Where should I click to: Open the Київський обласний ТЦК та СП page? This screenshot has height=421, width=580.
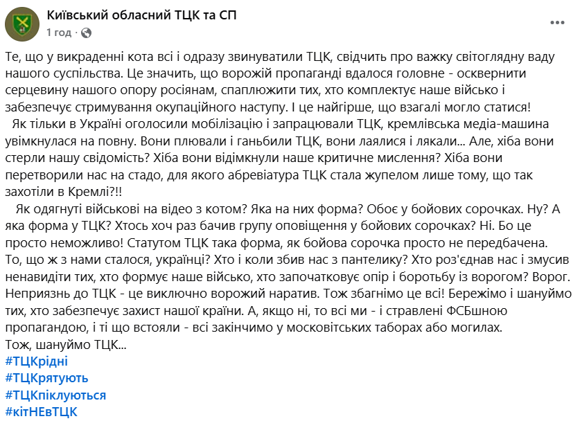tap(141, 15)
